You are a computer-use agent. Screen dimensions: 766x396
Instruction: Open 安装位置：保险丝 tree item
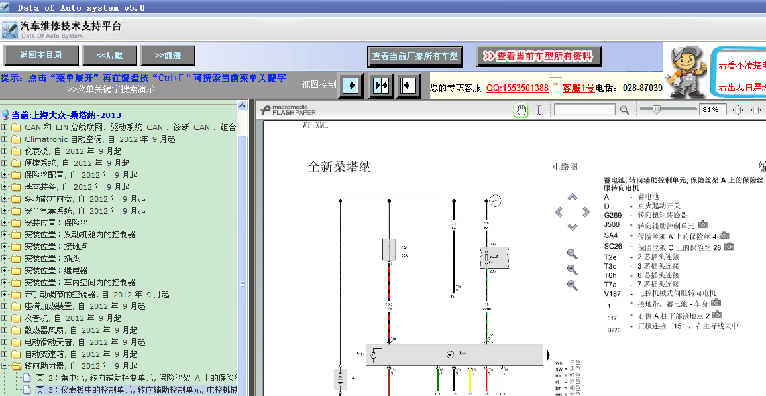point(56,222)
